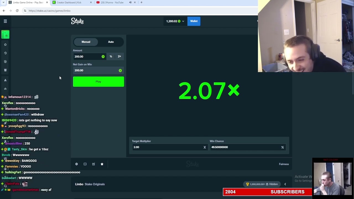Mute the YouTube tab via speaker icon

tap(130, 2)
